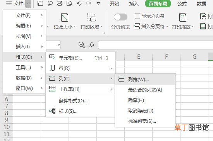
Task: Select row 11 header
Action: [x=7, y=134]
